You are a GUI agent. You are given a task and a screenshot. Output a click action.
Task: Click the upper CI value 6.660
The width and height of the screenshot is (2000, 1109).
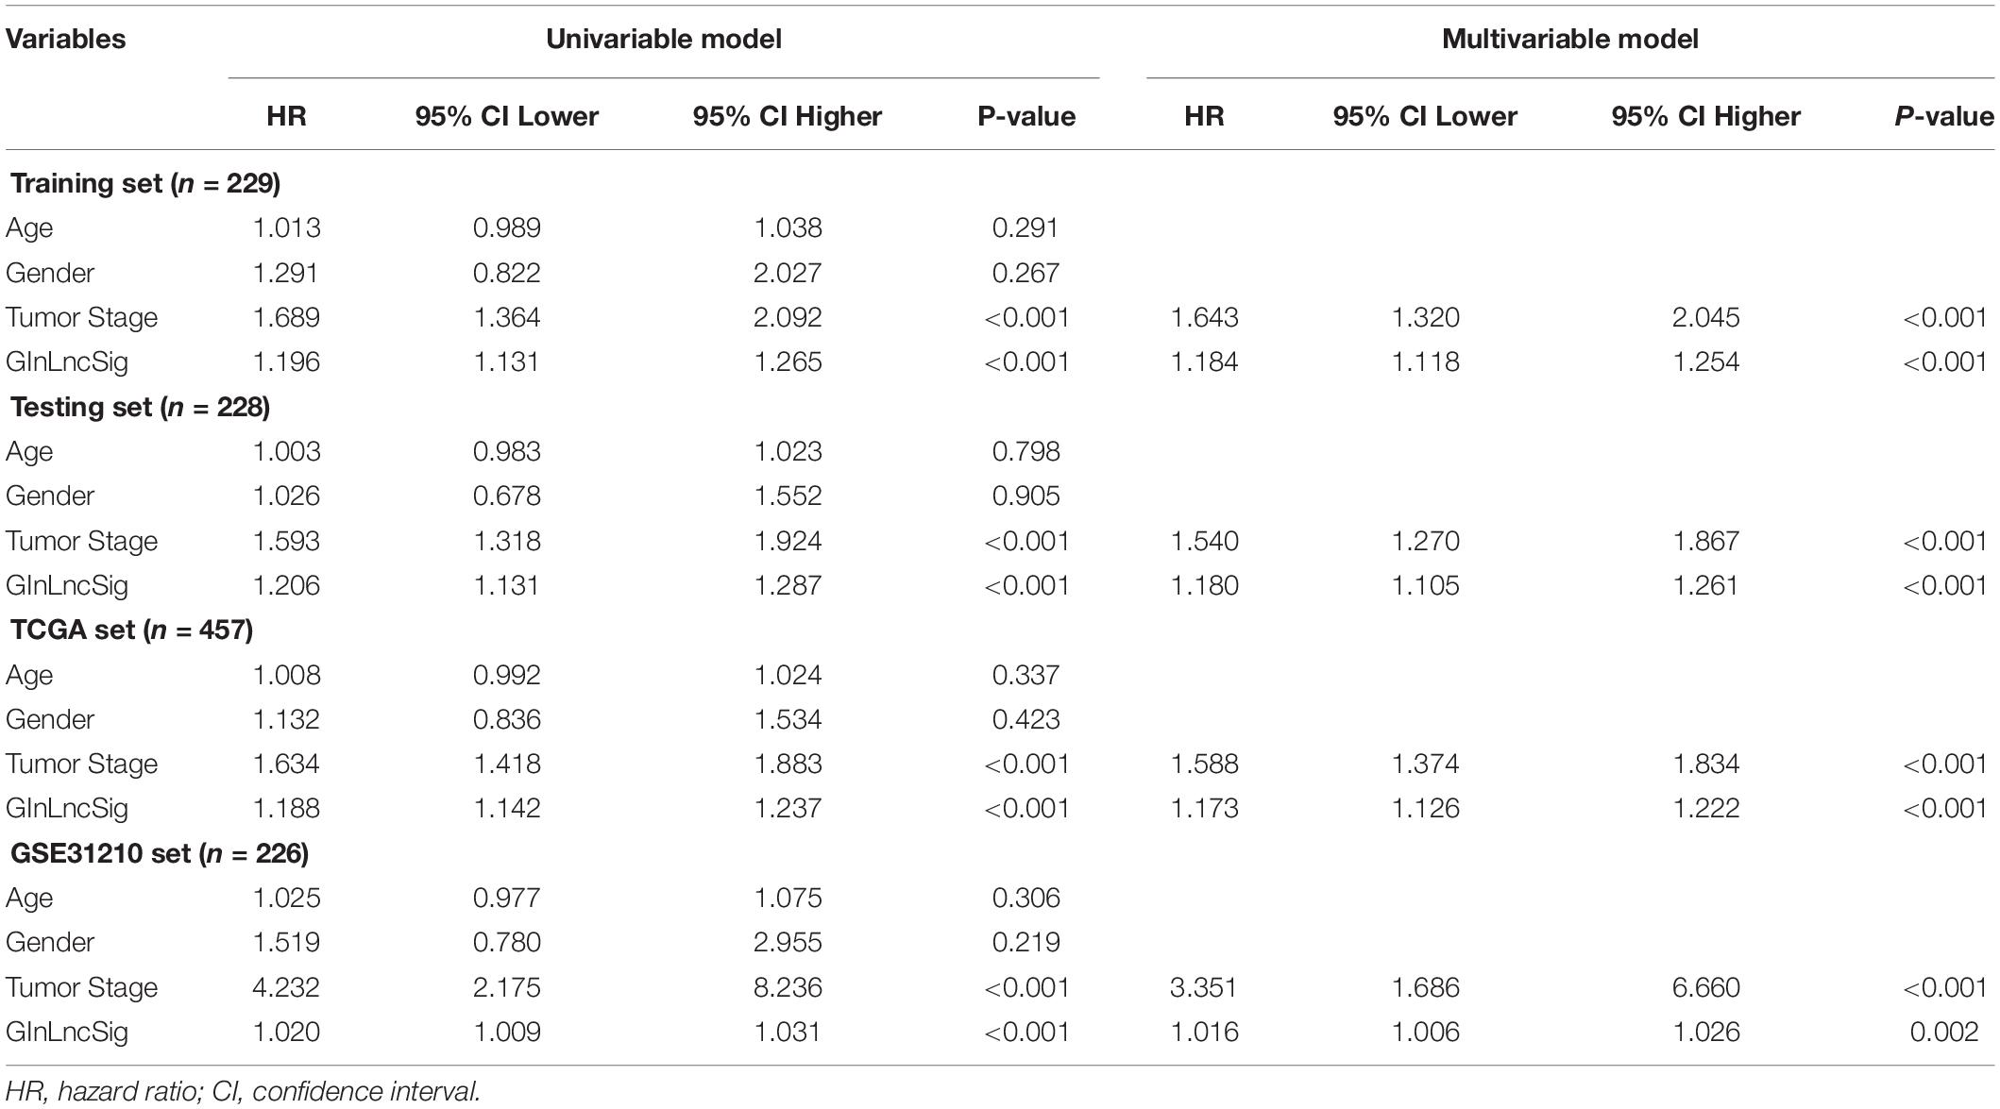[x=1705, y=987]
